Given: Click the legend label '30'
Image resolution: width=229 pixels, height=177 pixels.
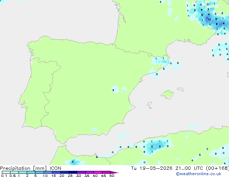Looking at the screenshot, I should tap(78, 176).
